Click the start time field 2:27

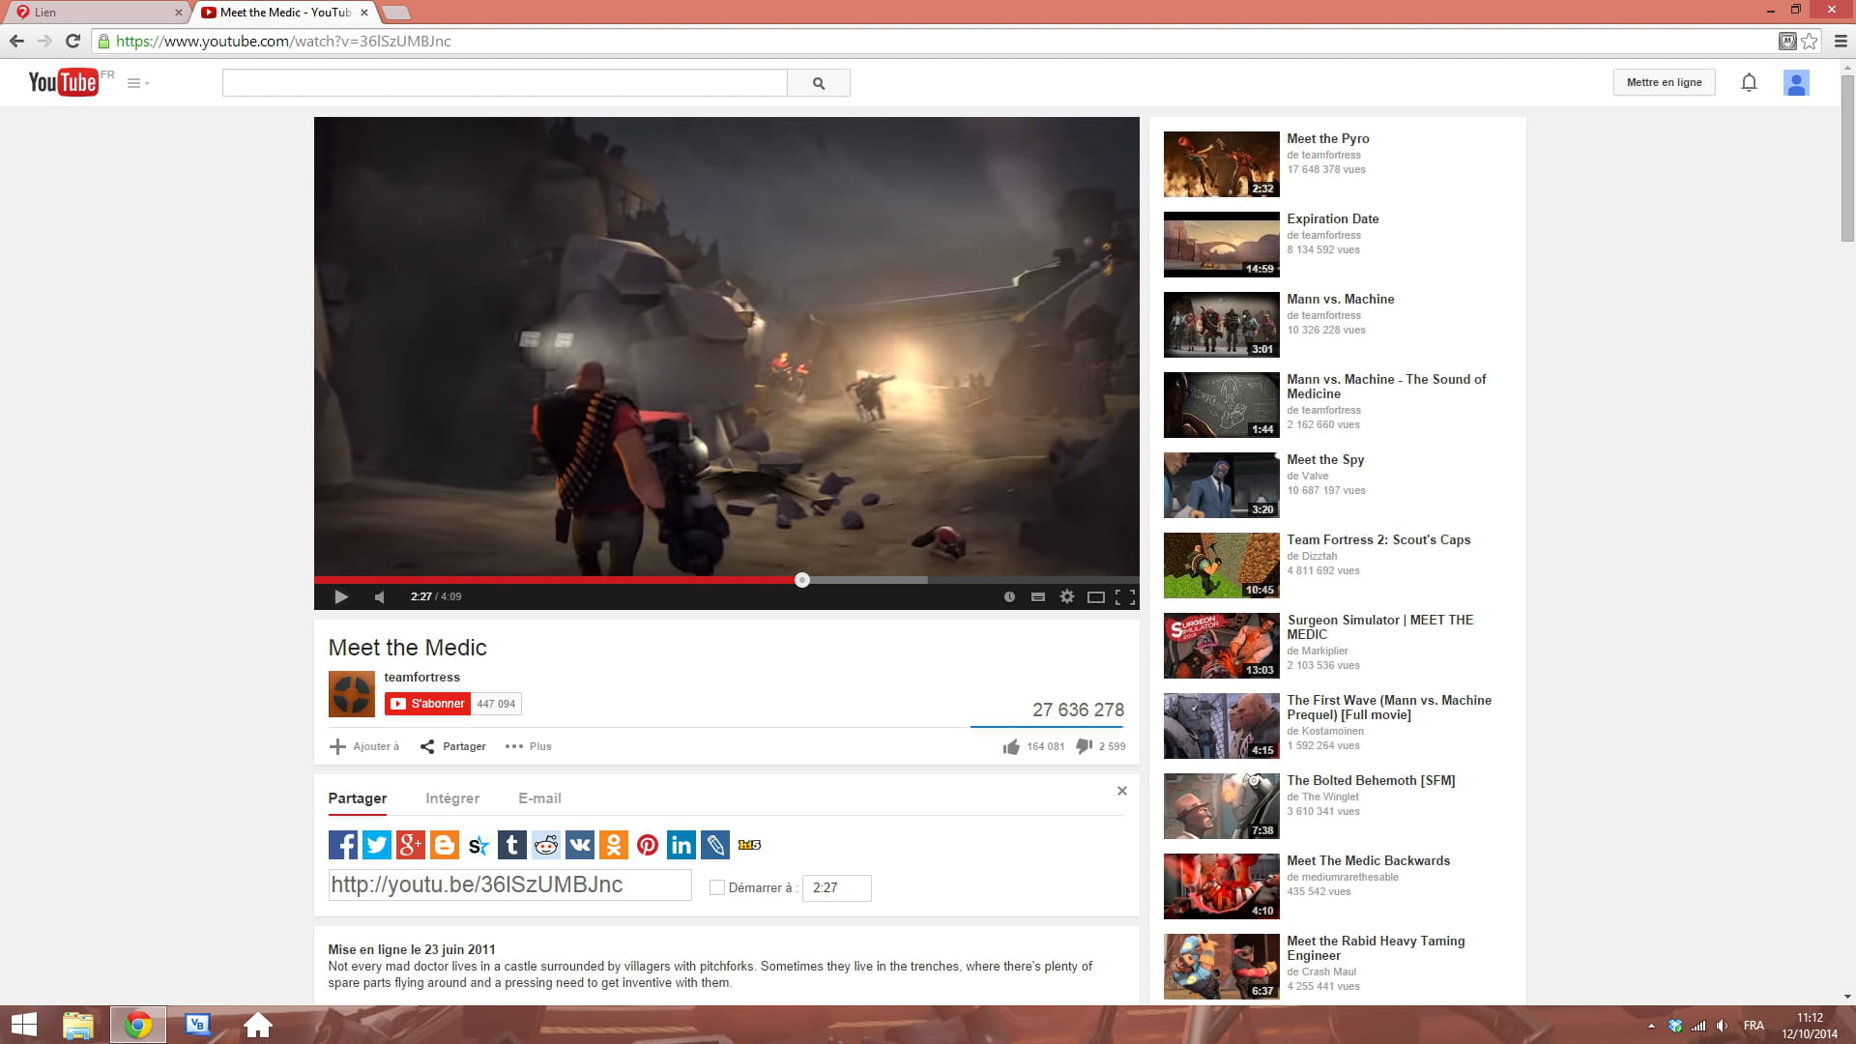click(836, 887)
